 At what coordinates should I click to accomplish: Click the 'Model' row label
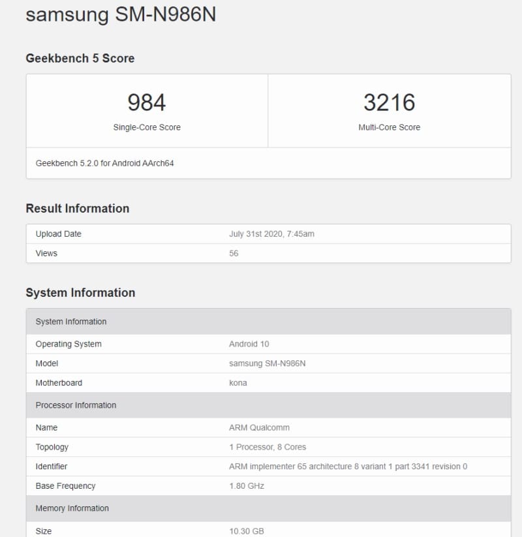coord(46,363)
